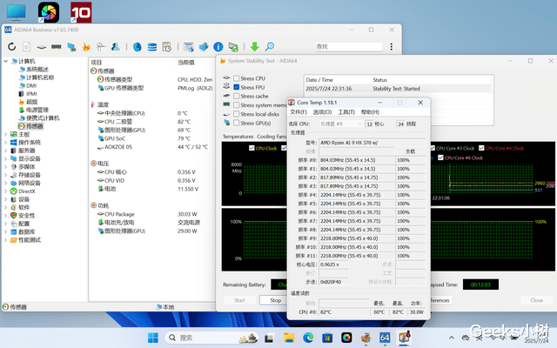The image size is (557, 348).
Task: Select 系统概述 in the sidebar tree
Action: (38, 70)
